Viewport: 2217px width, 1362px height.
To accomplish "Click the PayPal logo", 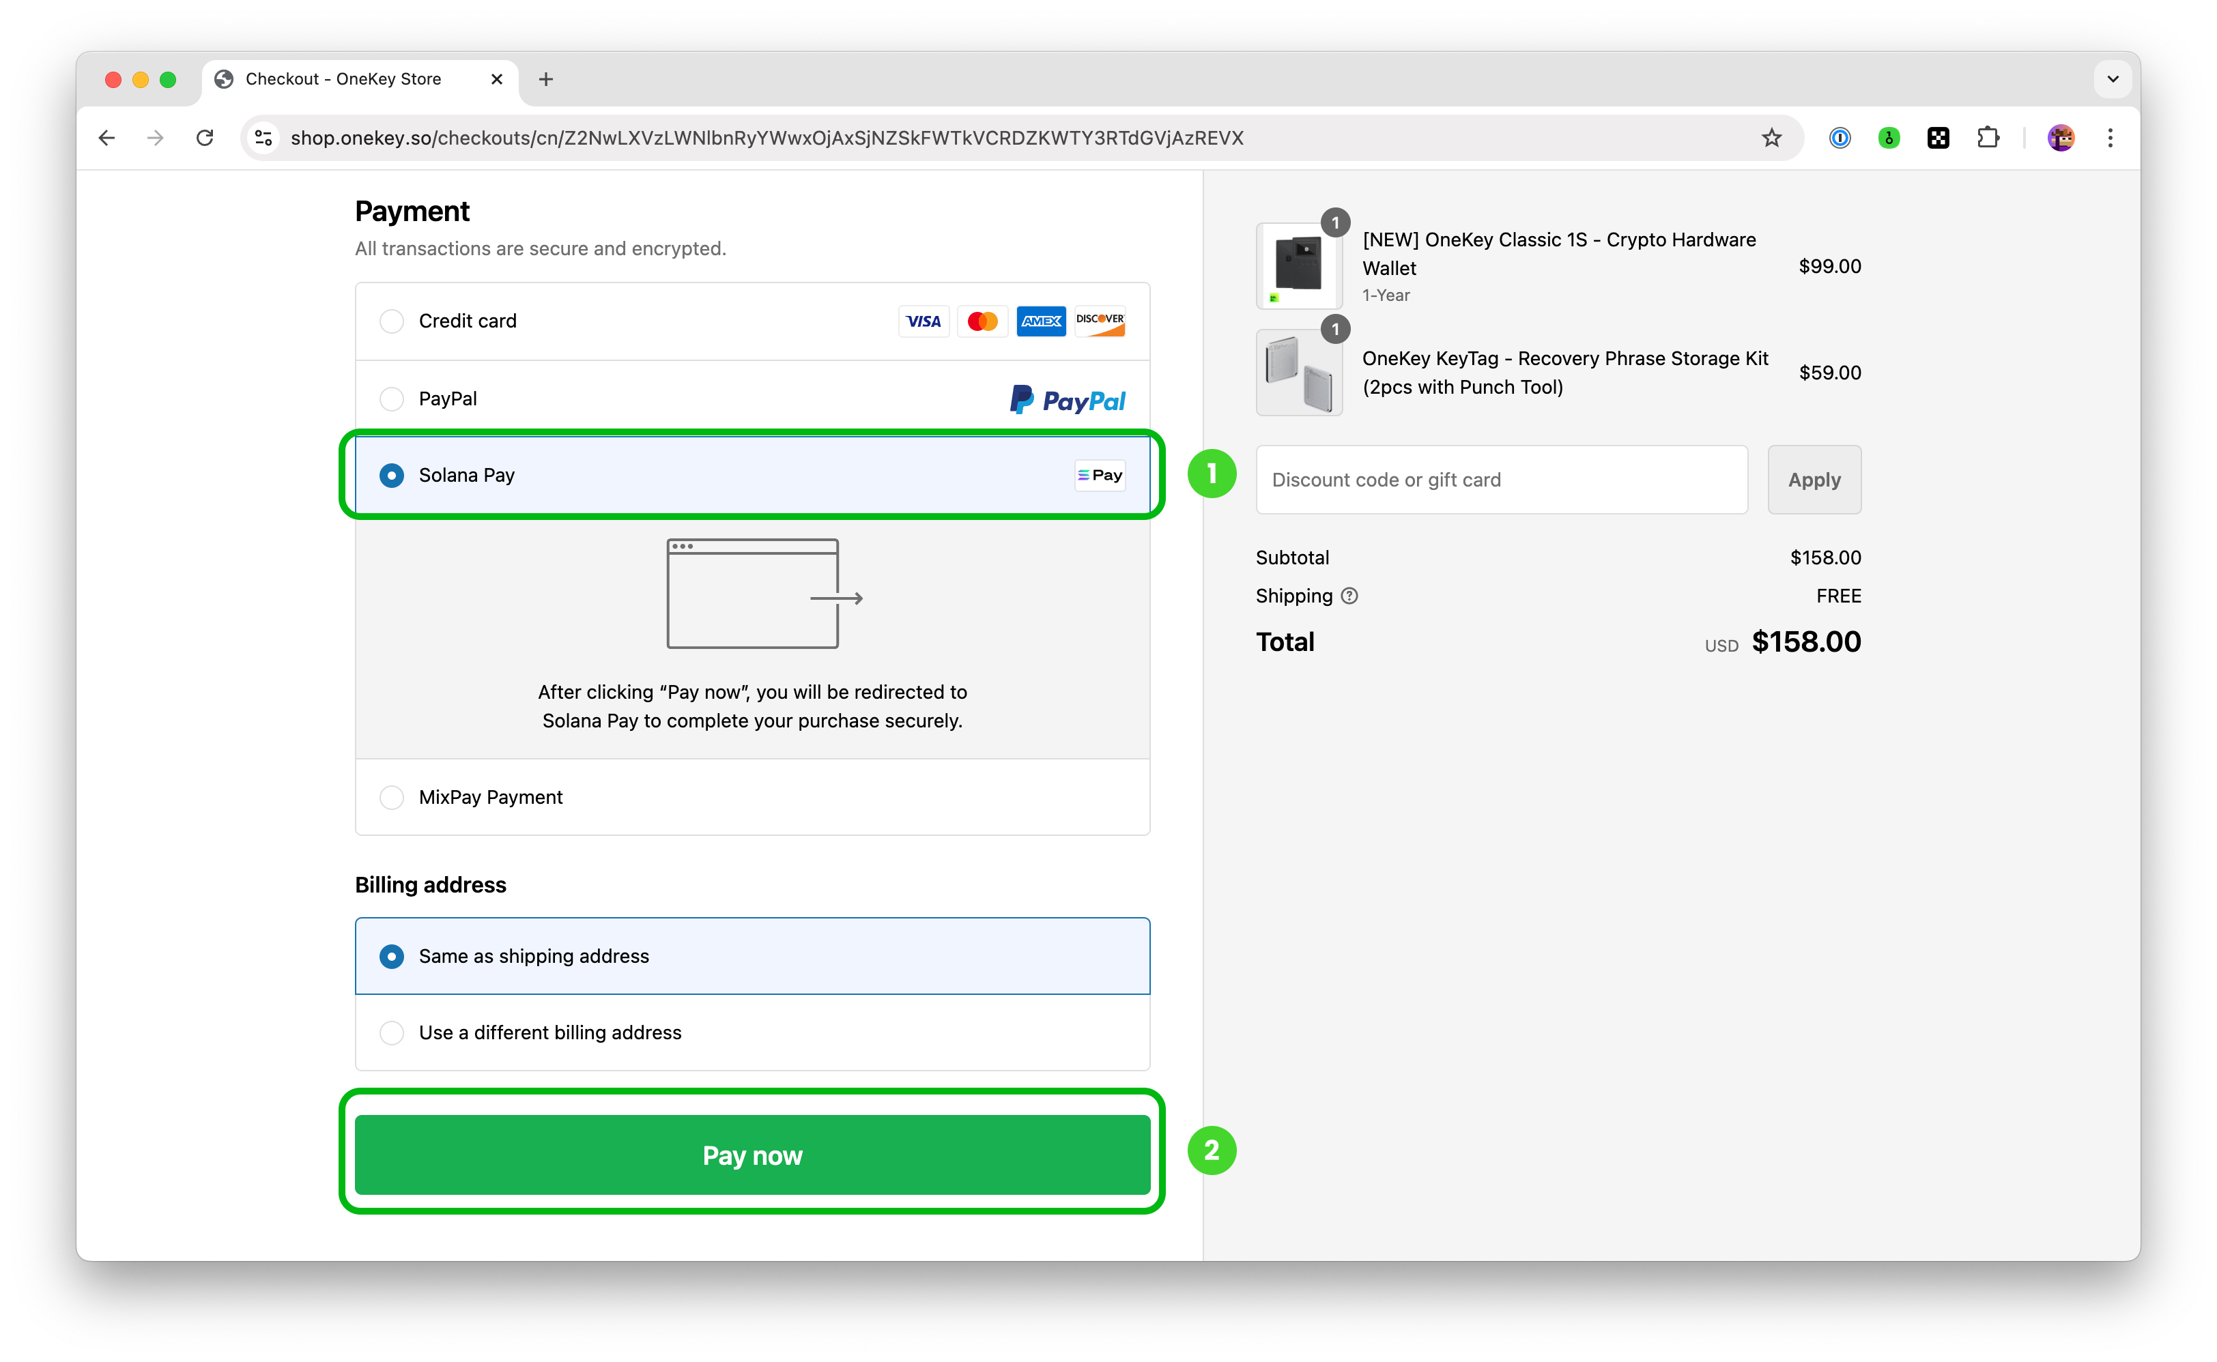I will coord(1068,399).
